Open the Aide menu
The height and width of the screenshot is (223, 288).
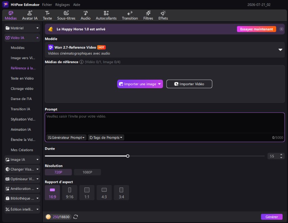point(77,5)
